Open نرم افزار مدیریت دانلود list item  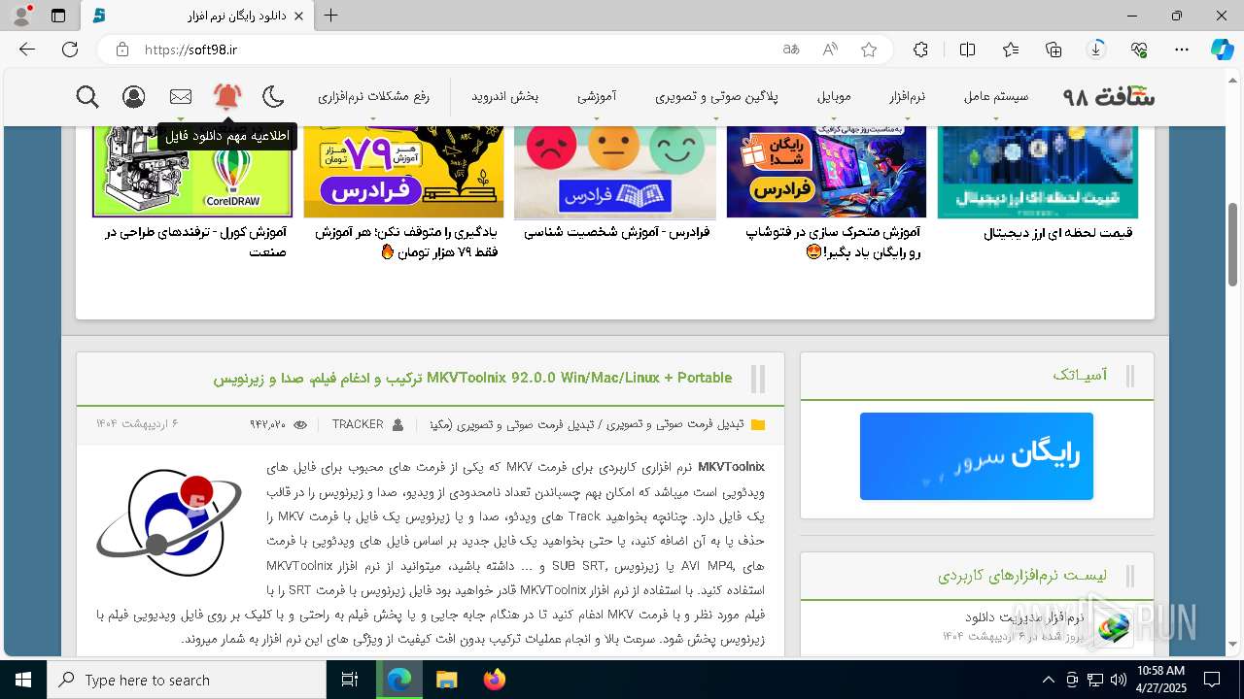coord(1024,617)
